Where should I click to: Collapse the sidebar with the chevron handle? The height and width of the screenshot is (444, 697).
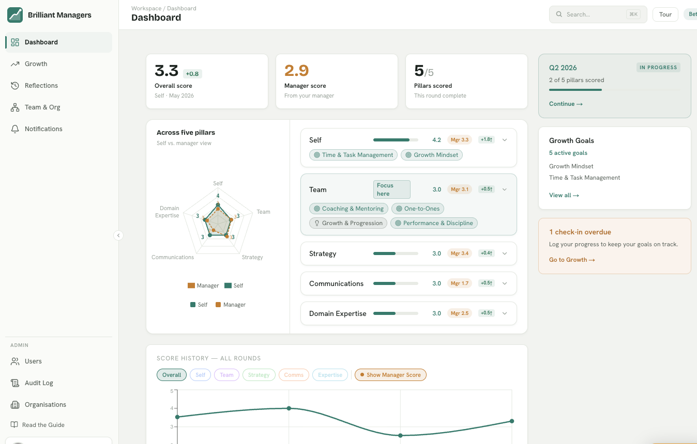(x=118, y=235)
